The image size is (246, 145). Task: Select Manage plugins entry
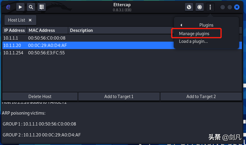pyautogui.click(x=194, y=34)
